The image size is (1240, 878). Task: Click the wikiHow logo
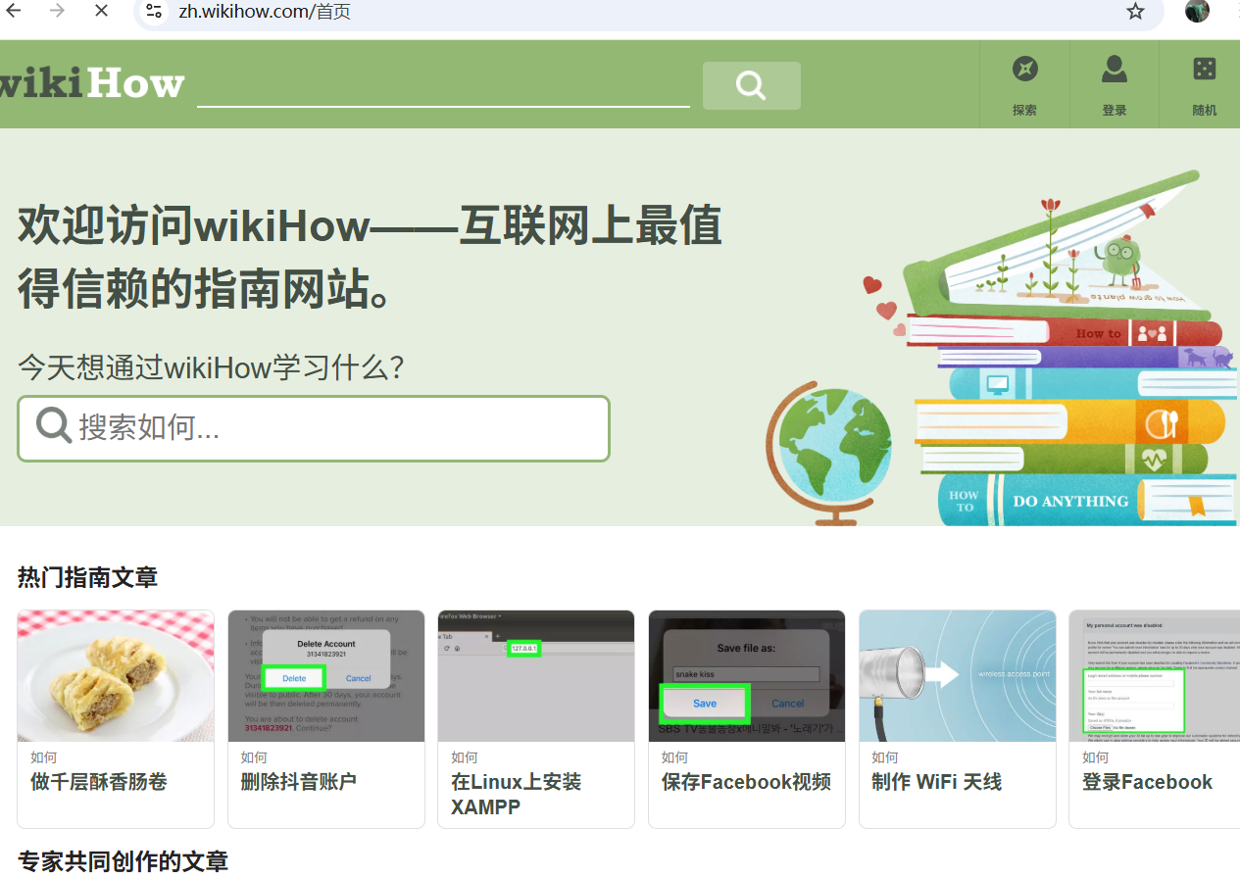(x=92, y=83)
